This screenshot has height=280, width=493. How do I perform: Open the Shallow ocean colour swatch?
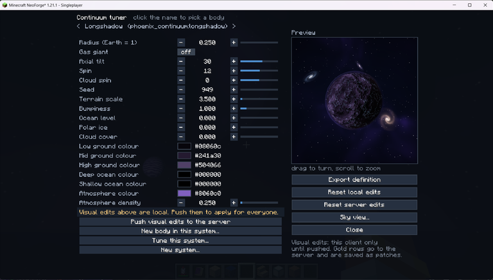(x=184, y=184)
